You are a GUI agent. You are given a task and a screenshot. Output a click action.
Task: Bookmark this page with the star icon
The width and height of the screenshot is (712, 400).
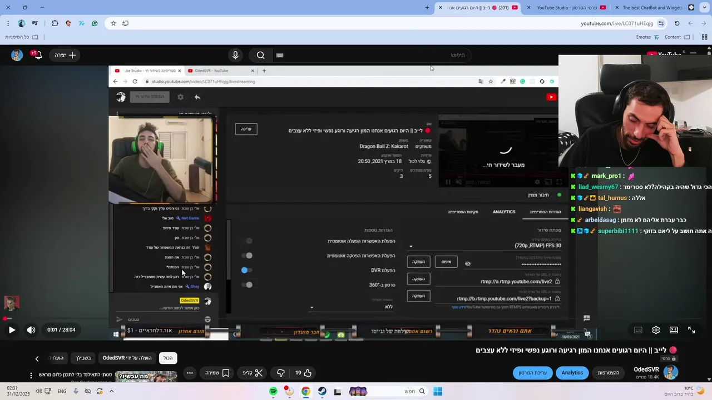tap(113, 23)
